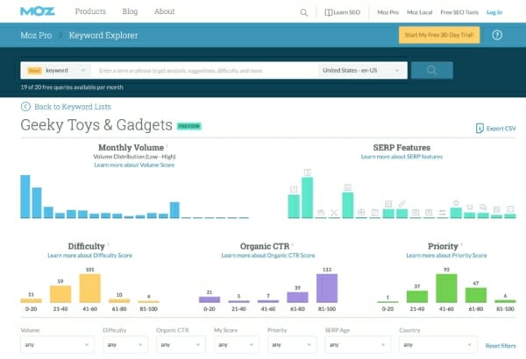The image size is (526, 359).
Task: Open Learn more about Priority Score link
Action: pyautogui.click(x=446, y=256)
